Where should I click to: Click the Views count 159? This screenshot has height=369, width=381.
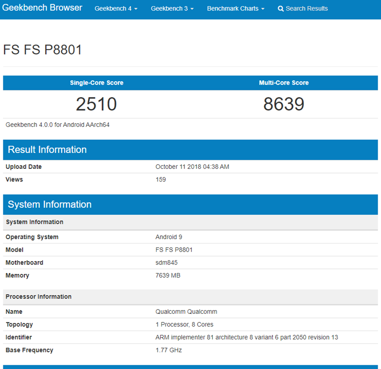point(160,180)
